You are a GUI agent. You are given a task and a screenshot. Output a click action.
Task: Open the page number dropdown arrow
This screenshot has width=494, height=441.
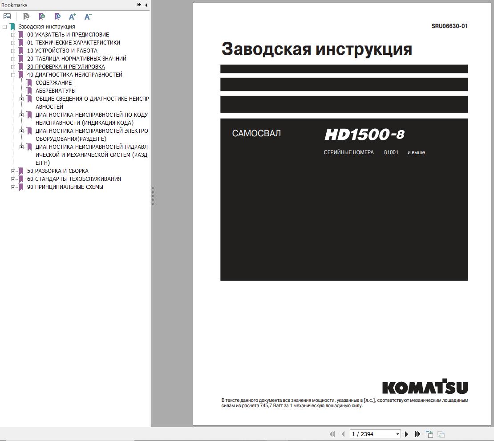point(398,433)
